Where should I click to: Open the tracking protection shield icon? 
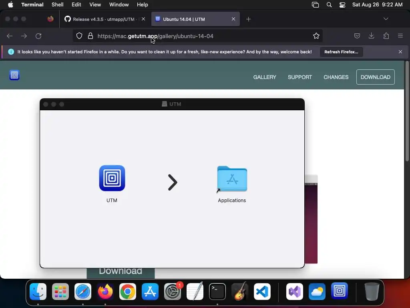pos(79,36)
